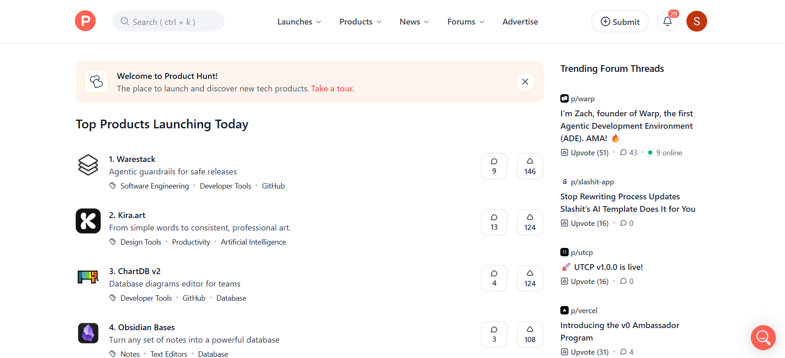Click the p/warp forum icon
Image resolution: width=785 pixels, height=358 pixels.
click(564, 99)
